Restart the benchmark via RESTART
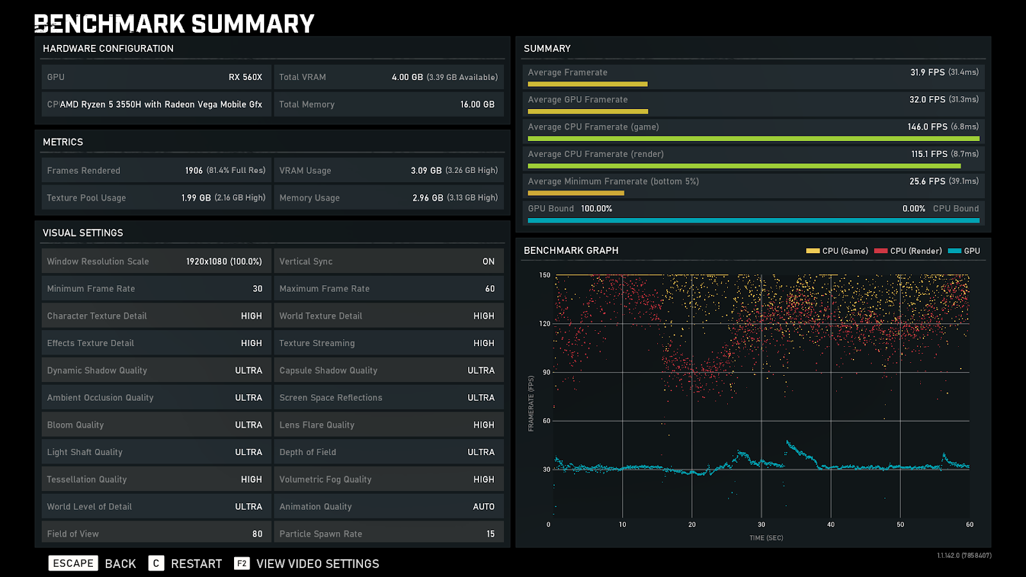1026x577 pixels. (196, 564)
